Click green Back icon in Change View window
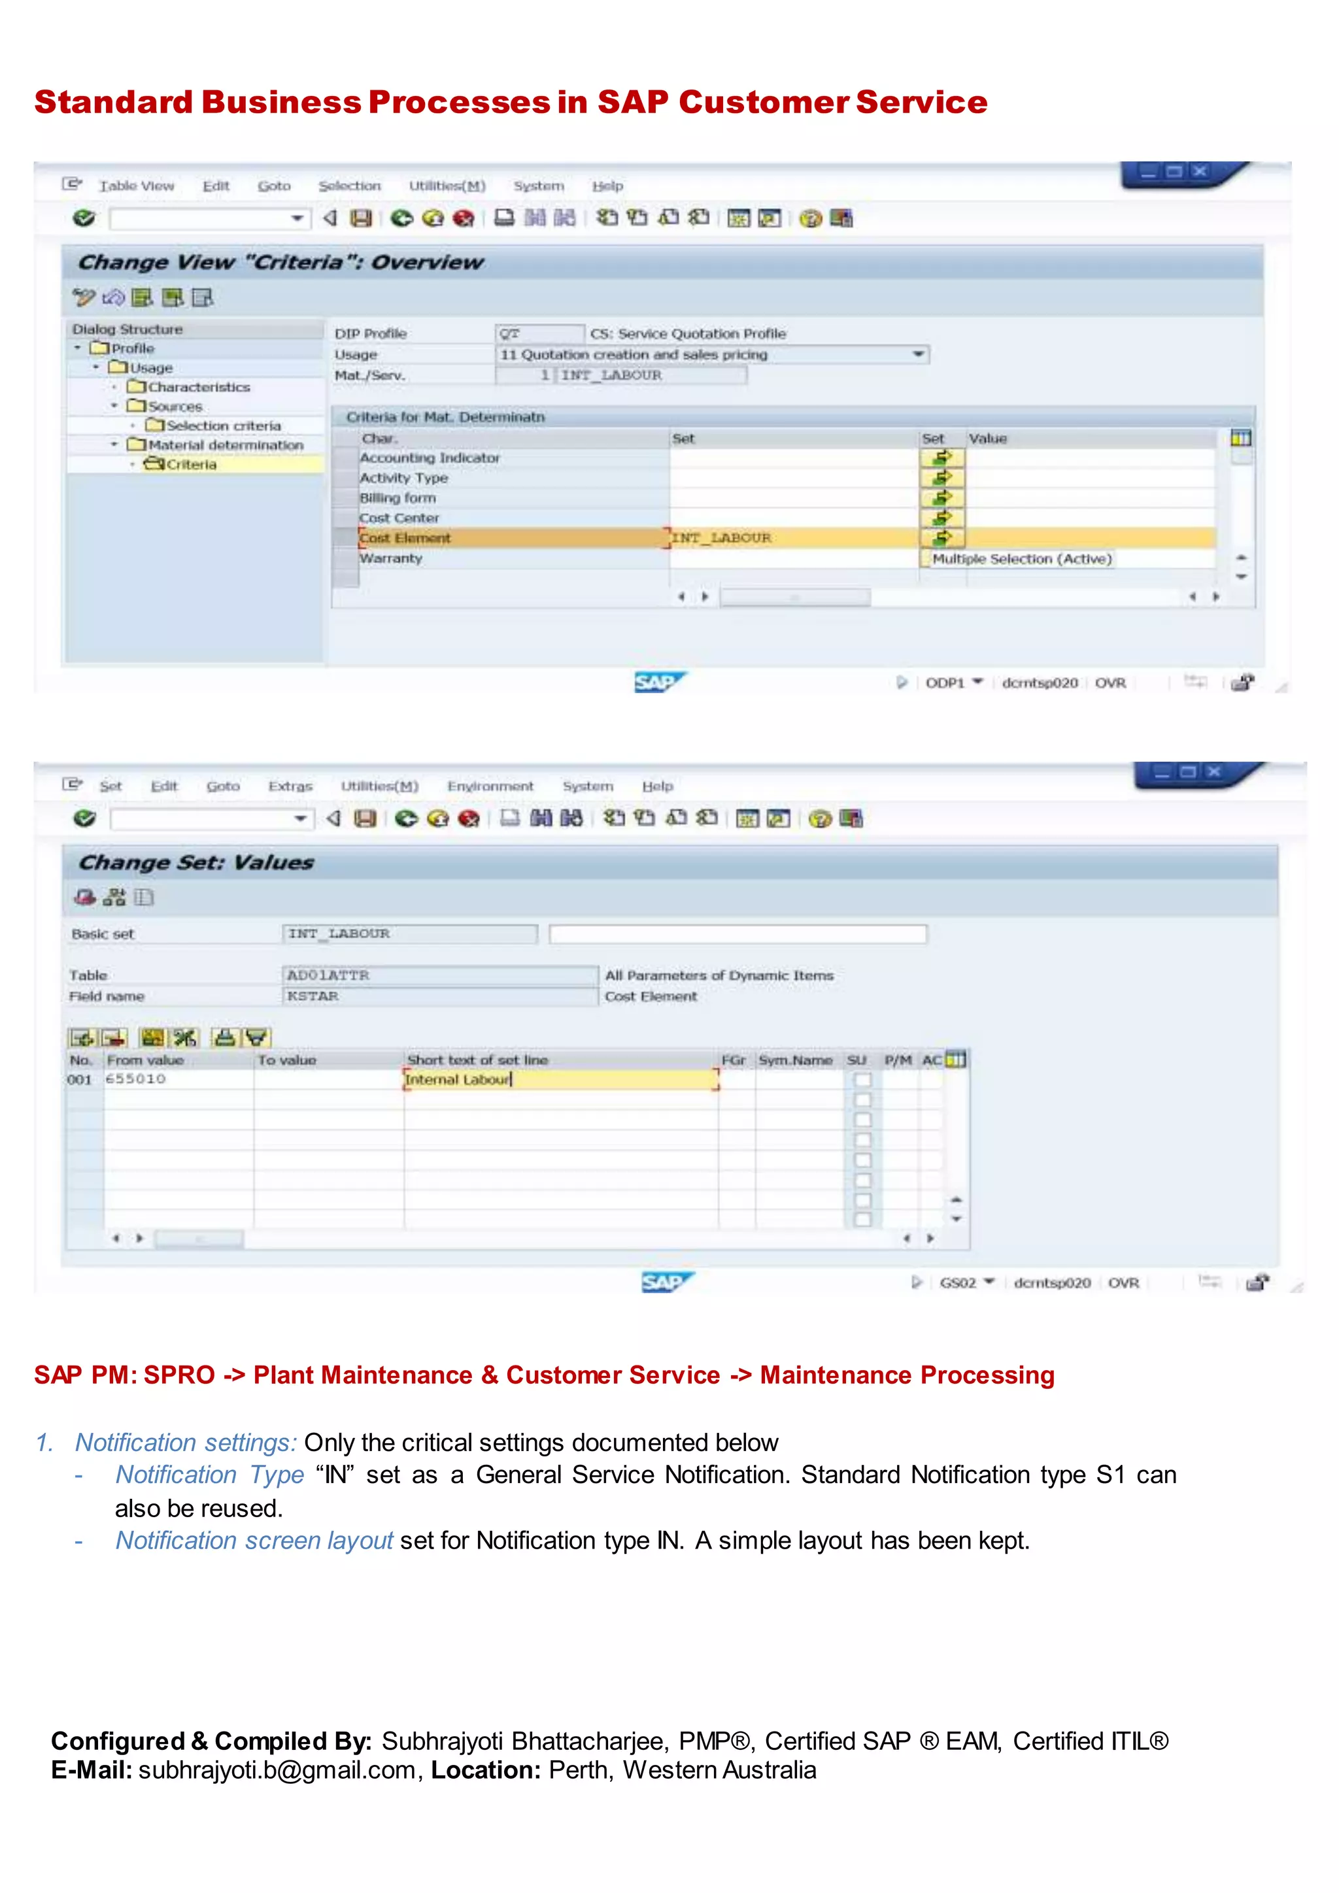Screen dimensions: 1339x1893 401,218
